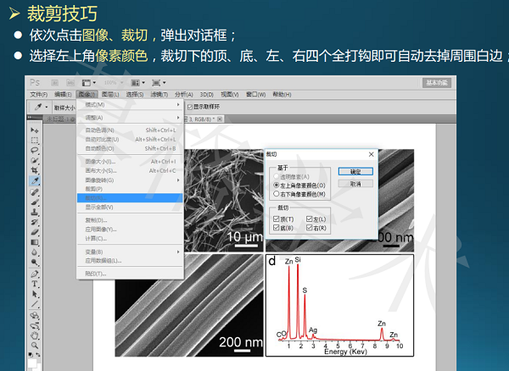The height and width of the screenshot is (371, 509).
Task: Open the 文件(F) menu
Action: [x=39, y=94]
